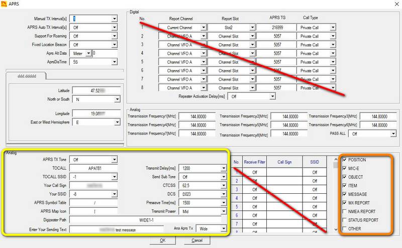Open Report Slot Slot2 dropdown in row 1

click(x=252, y=28)
